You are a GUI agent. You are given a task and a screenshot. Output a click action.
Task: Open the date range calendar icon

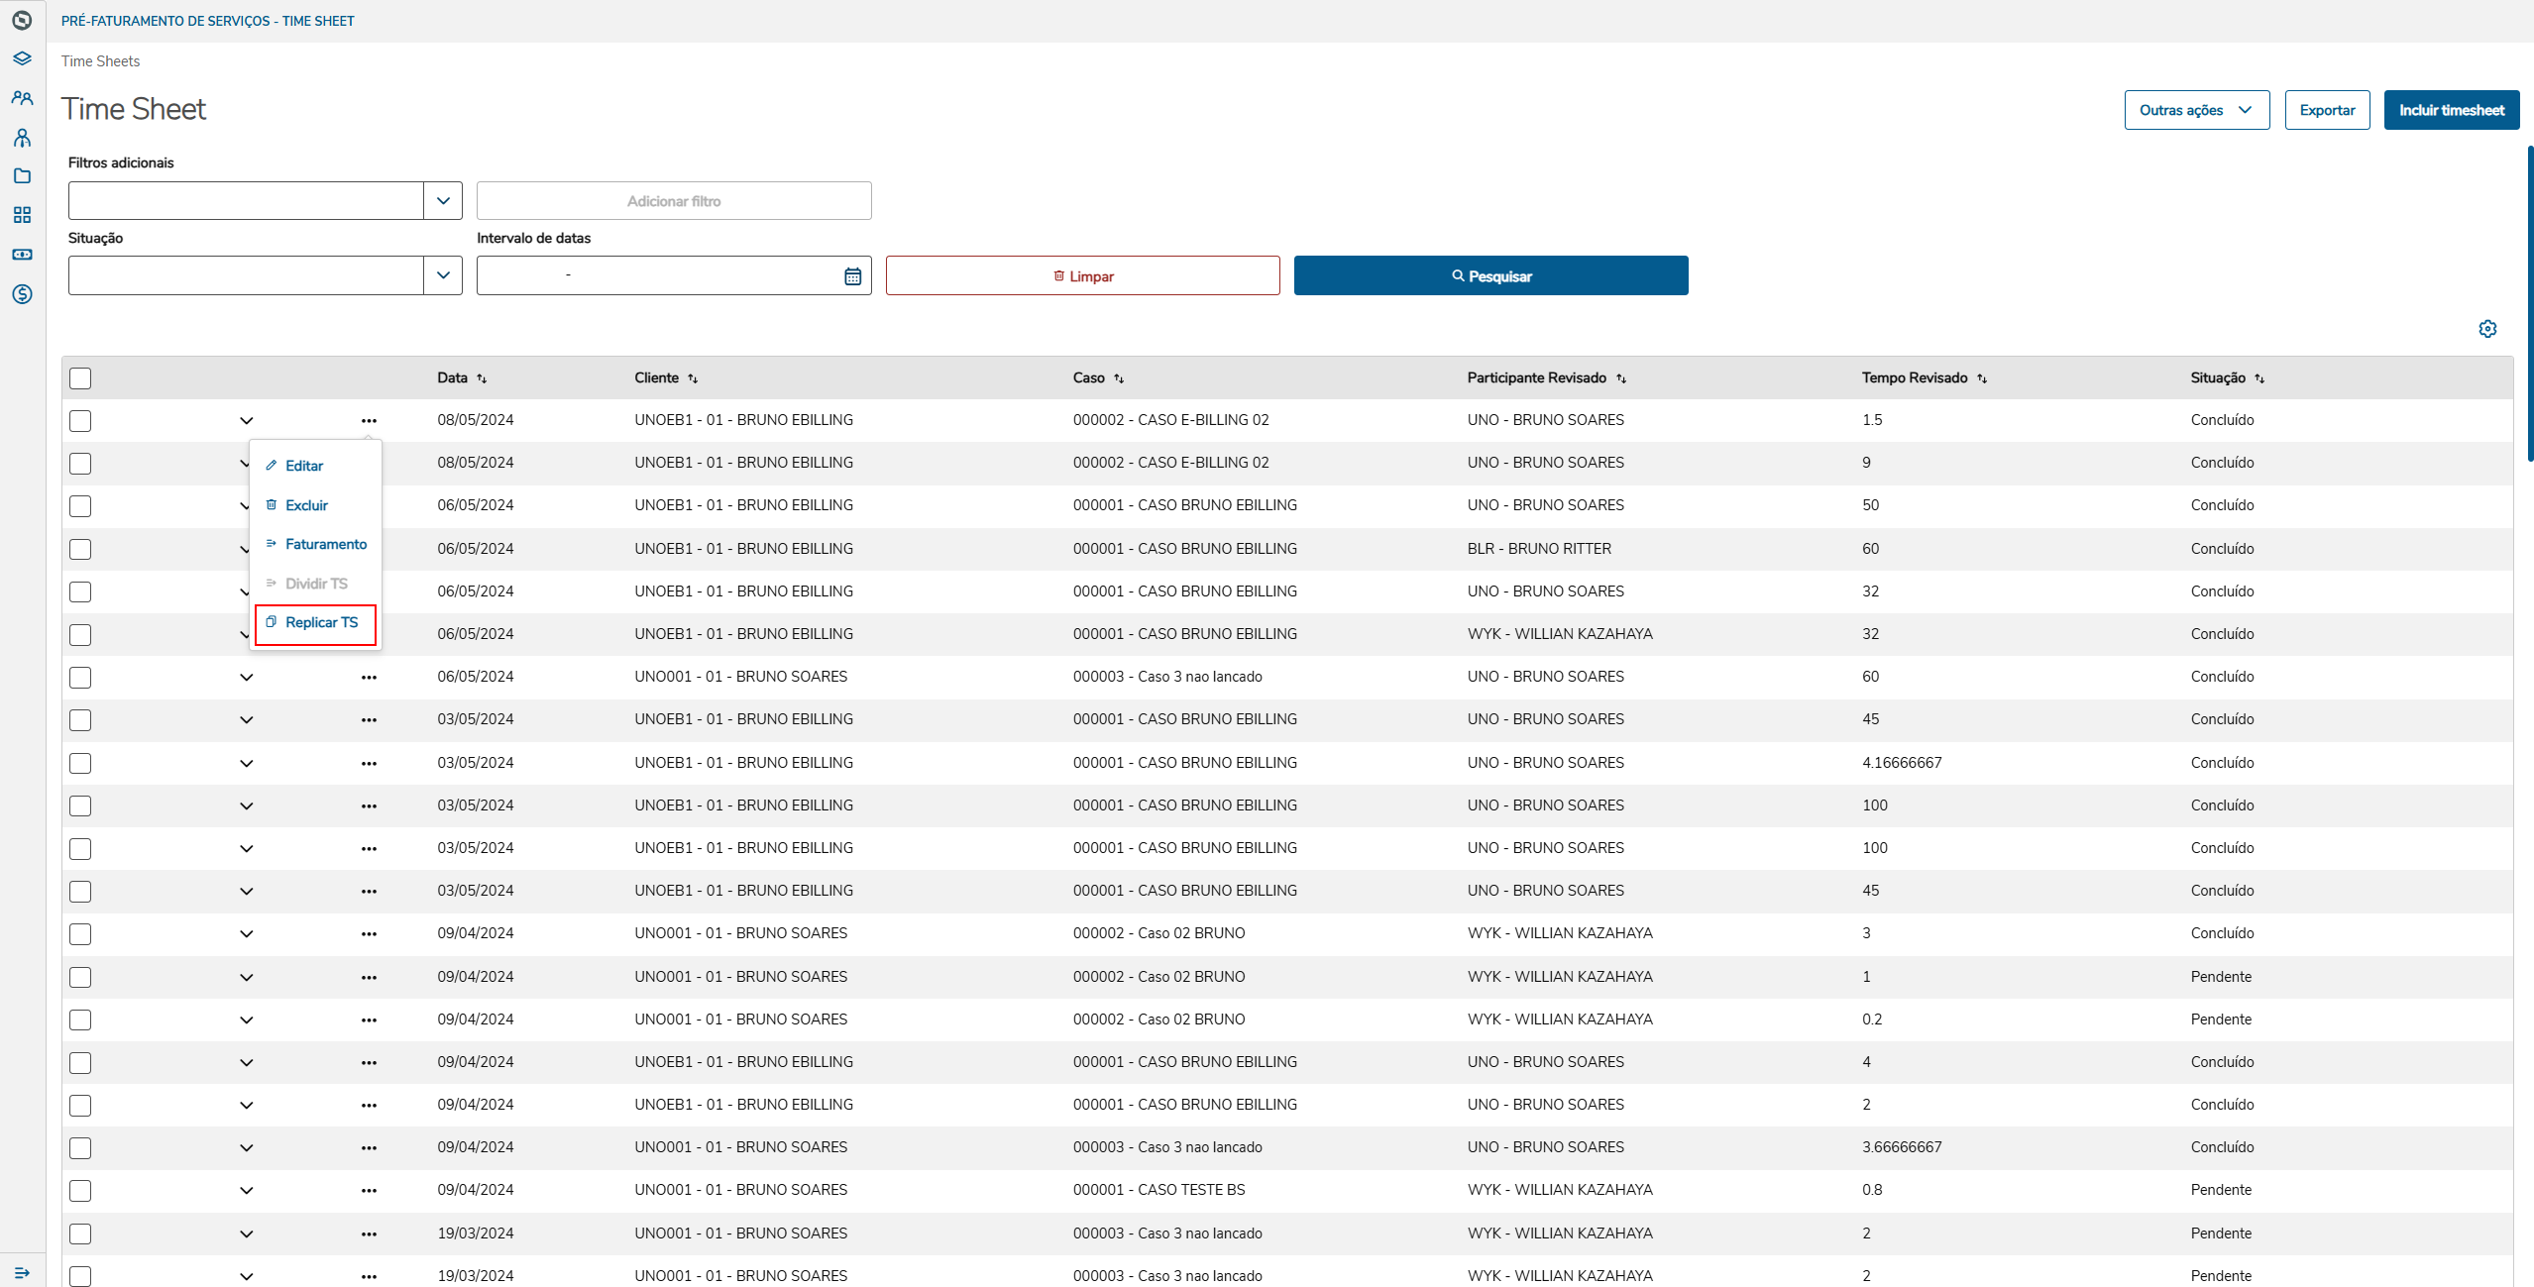852,276
